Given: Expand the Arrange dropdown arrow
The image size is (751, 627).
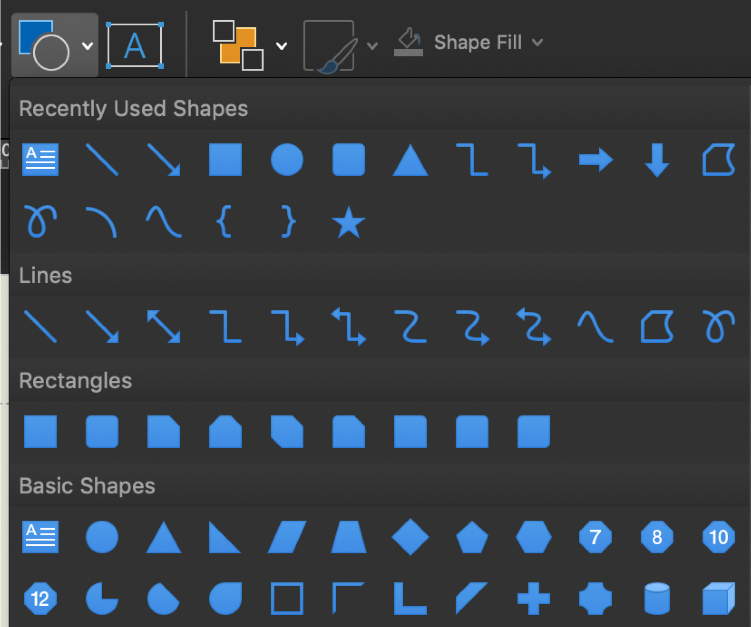Looking at the screenshot, I should [282, 46].
